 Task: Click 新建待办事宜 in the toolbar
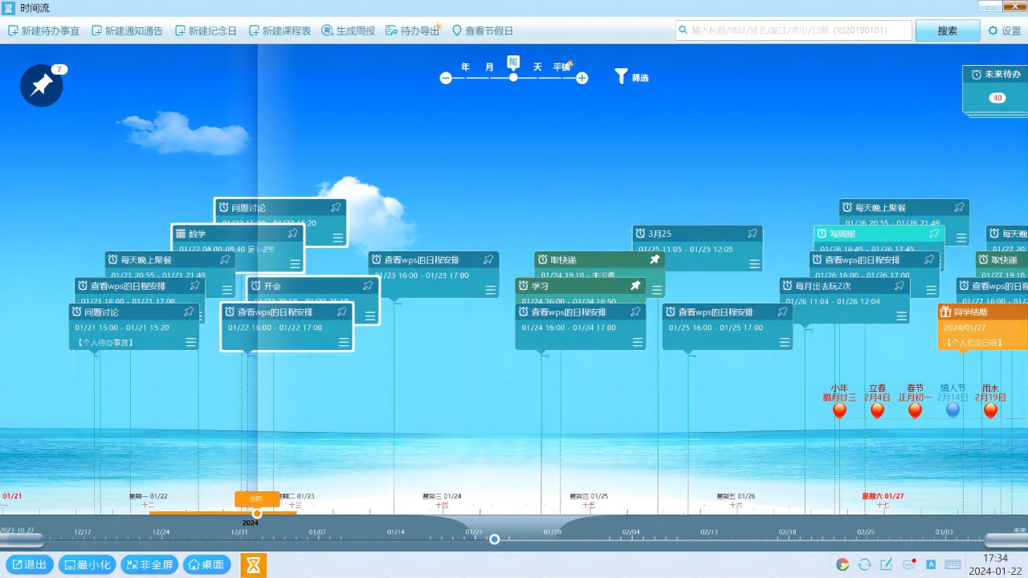tap(44, 31)
